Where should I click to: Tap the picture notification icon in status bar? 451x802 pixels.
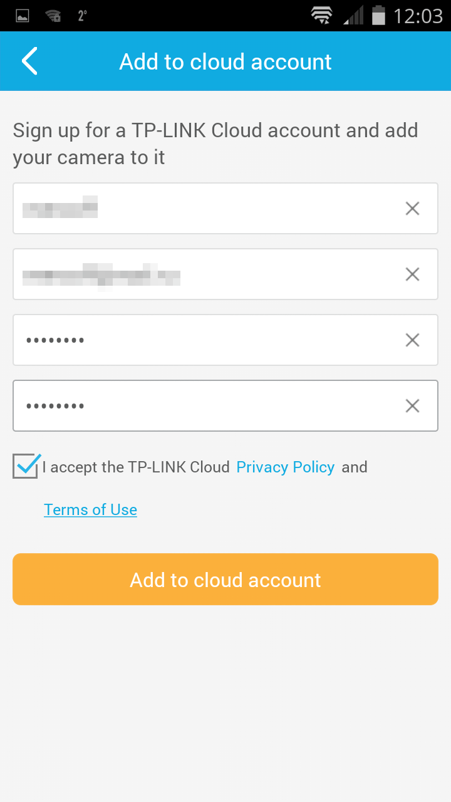(x=23, y=16)
